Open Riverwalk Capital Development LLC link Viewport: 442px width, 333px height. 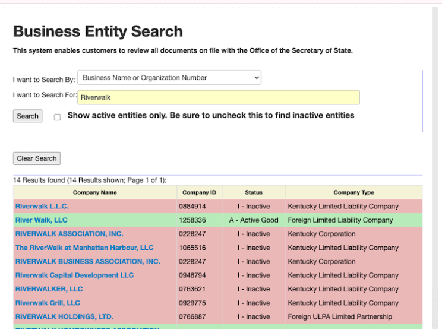pyautogui.click(x=75, y=275)
